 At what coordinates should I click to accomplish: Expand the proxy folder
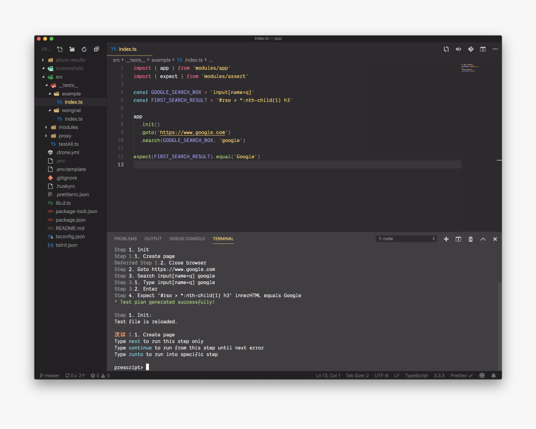[x=65, y=136]
